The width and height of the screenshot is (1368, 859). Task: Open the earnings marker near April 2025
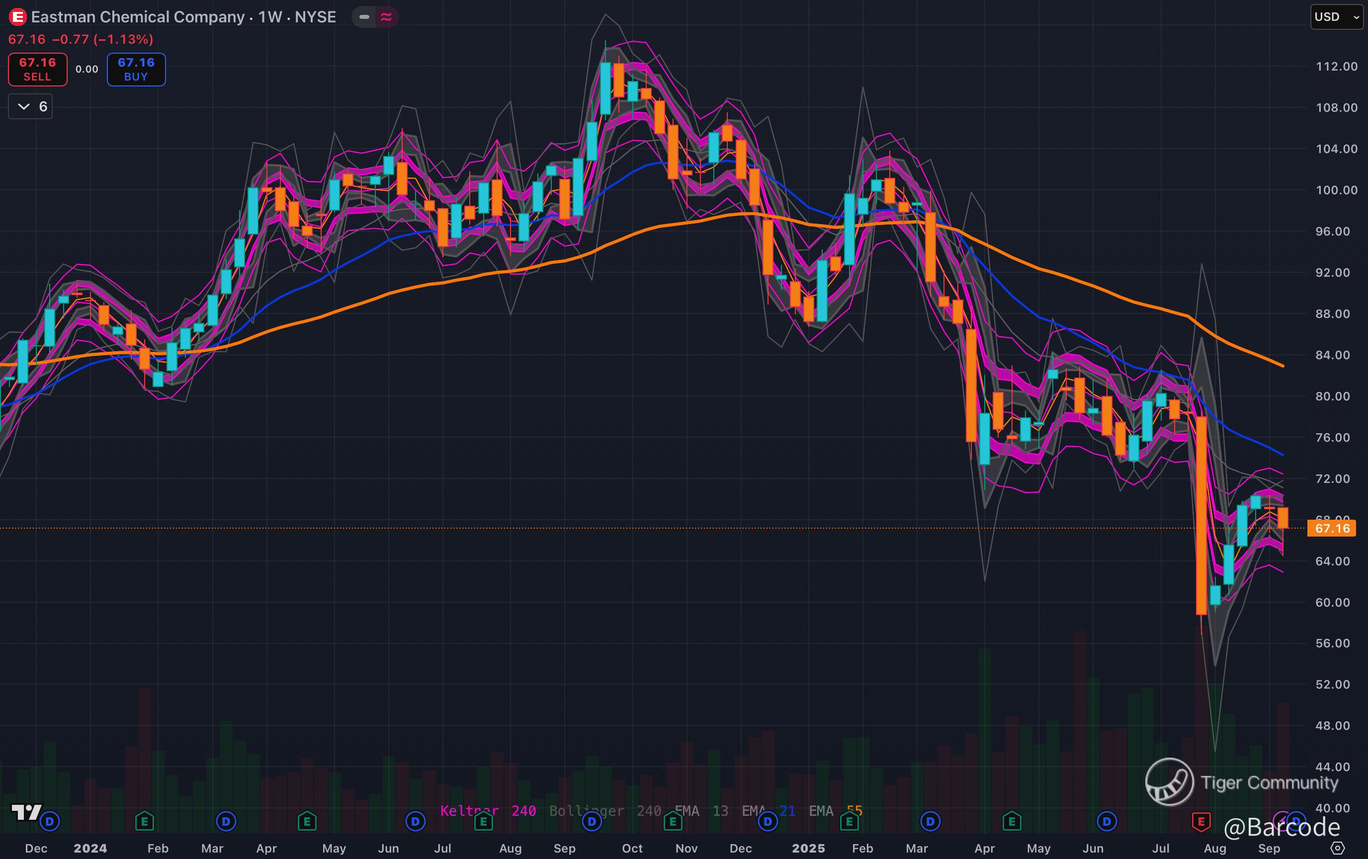click(1012, 822)
